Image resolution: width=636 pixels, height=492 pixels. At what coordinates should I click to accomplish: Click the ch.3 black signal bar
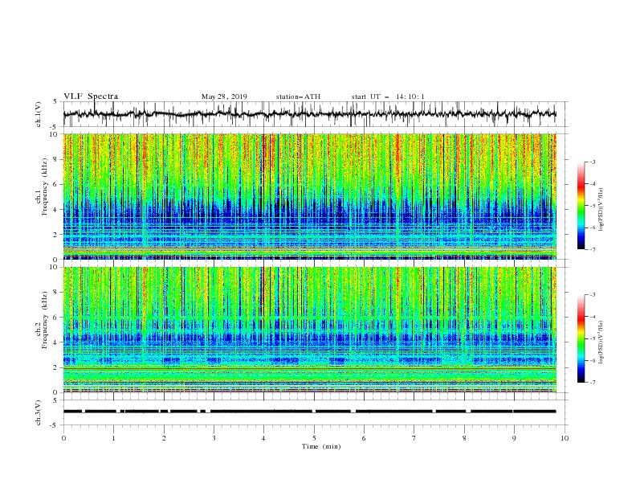coord(309,412)
